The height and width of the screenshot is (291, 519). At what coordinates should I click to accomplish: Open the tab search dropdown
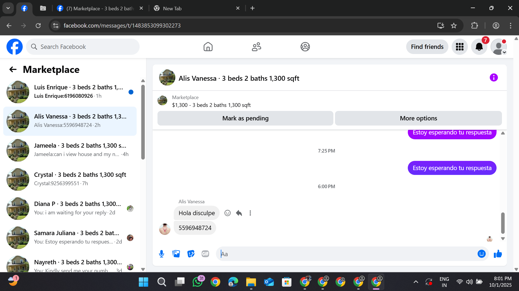click(x=8, y=8)
